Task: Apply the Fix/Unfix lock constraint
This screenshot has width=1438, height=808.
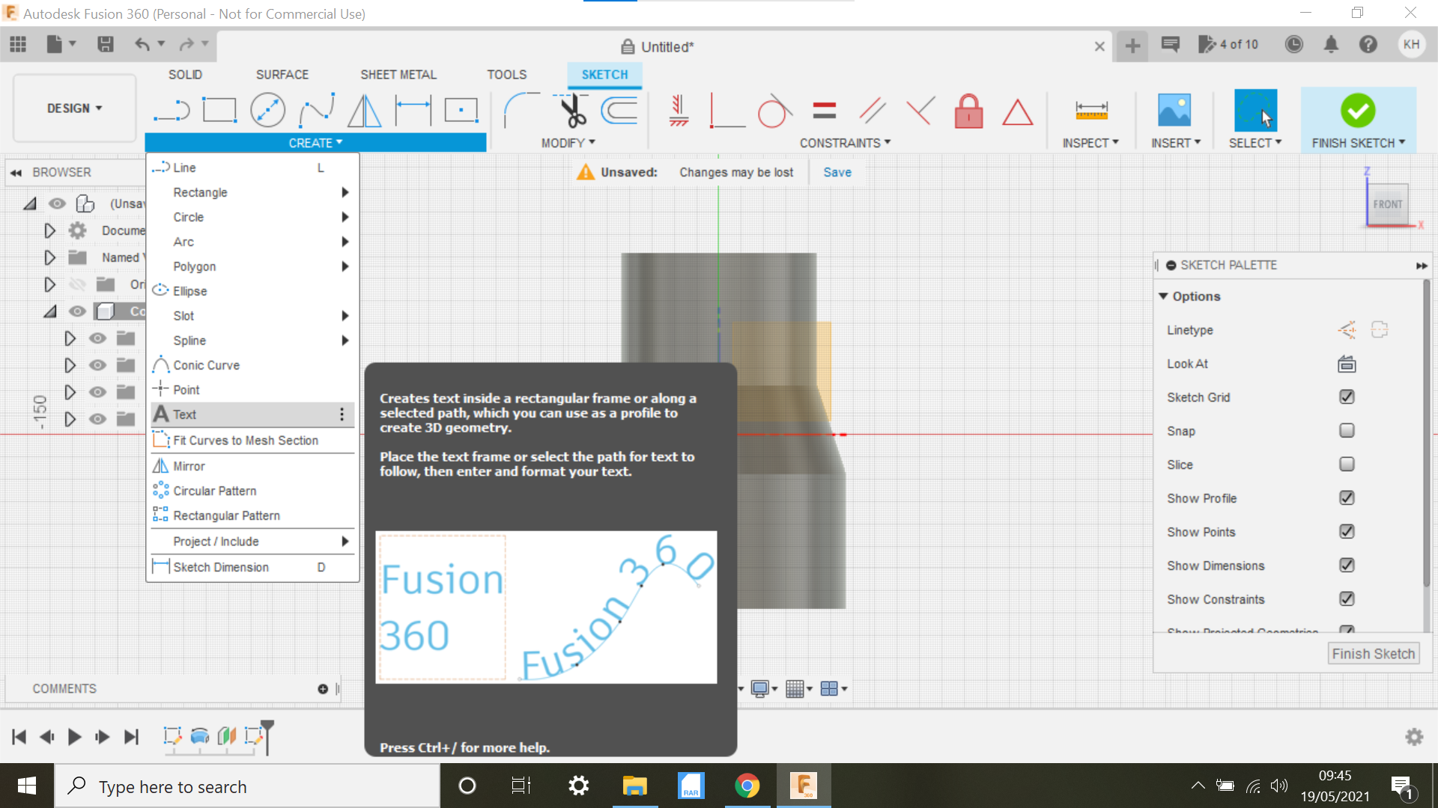Action: coord(968,111)
